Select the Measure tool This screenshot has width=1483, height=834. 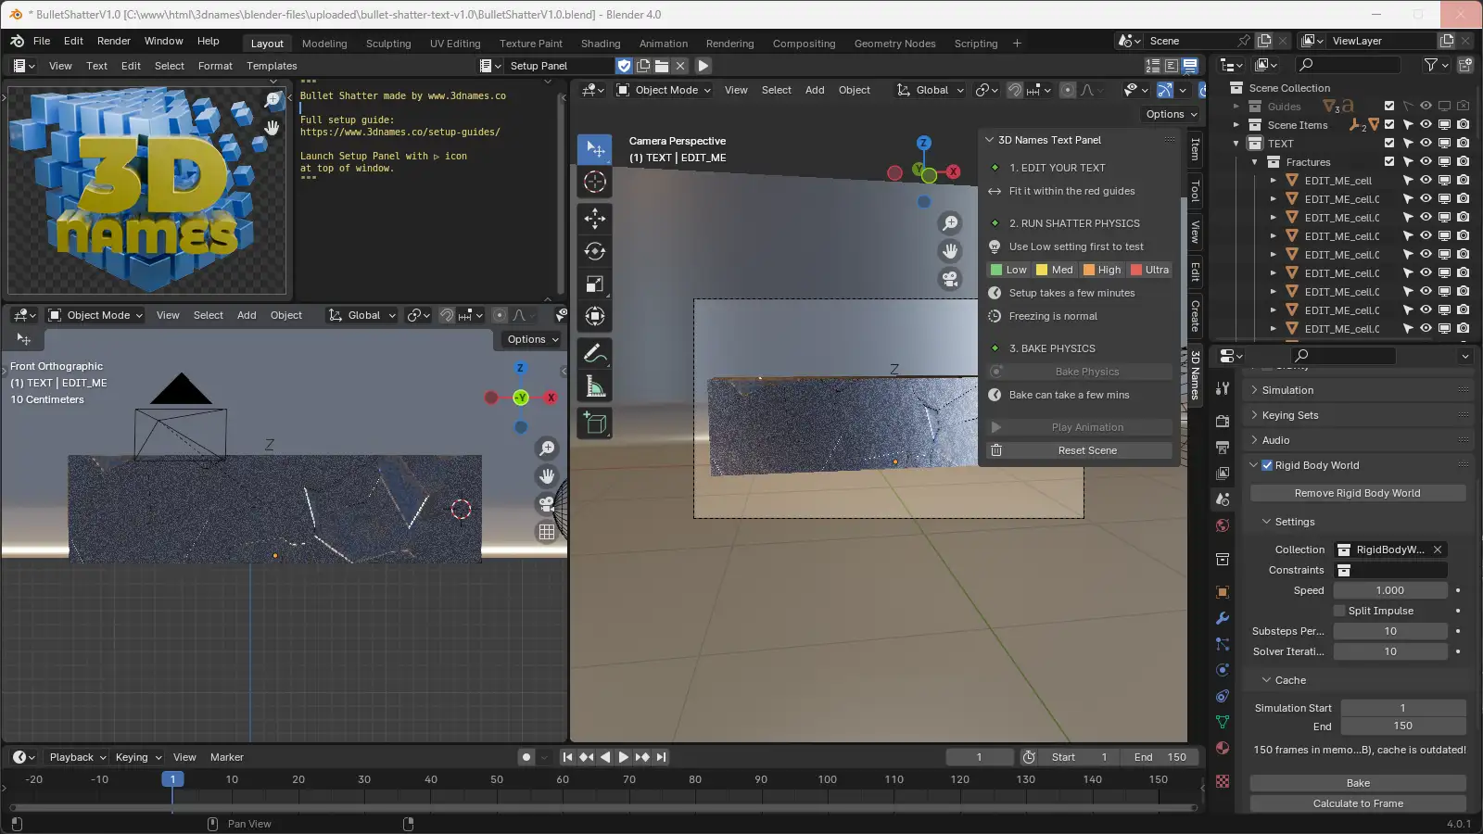[594, 387]
